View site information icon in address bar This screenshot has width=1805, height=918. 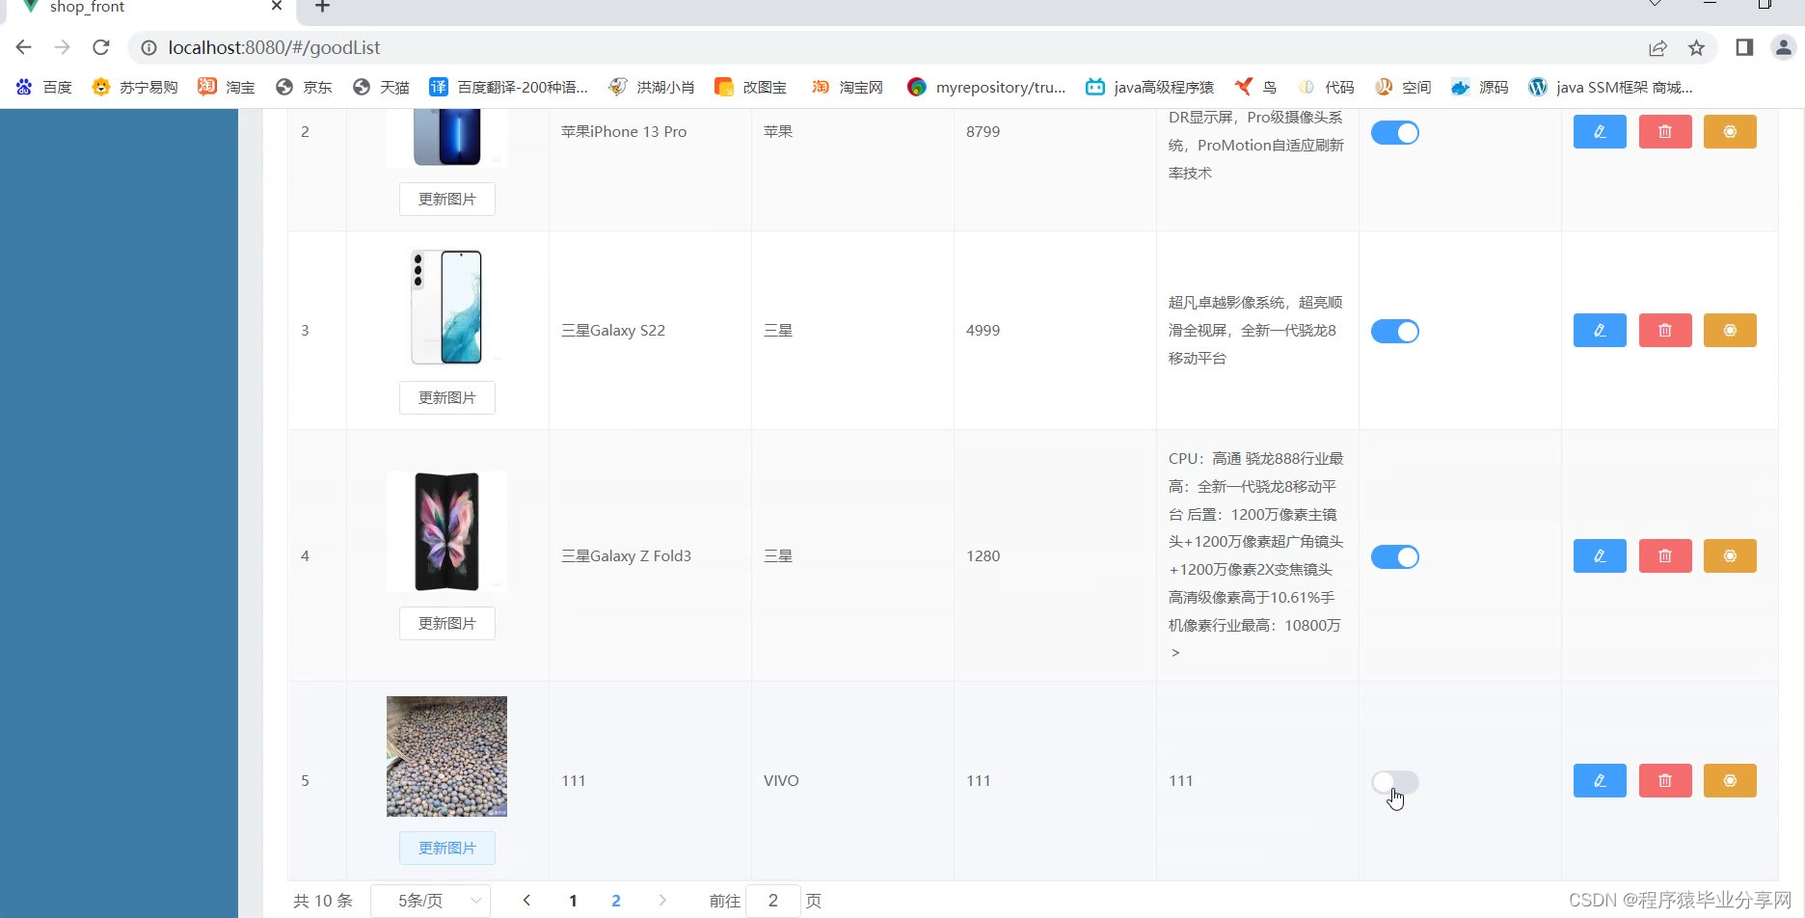[148, 47]
